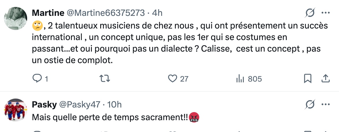Image resolution: width=339 pixels, height=132 pixels.
Task: View analytics showing 805 views
Action: (x=240, y=78)
